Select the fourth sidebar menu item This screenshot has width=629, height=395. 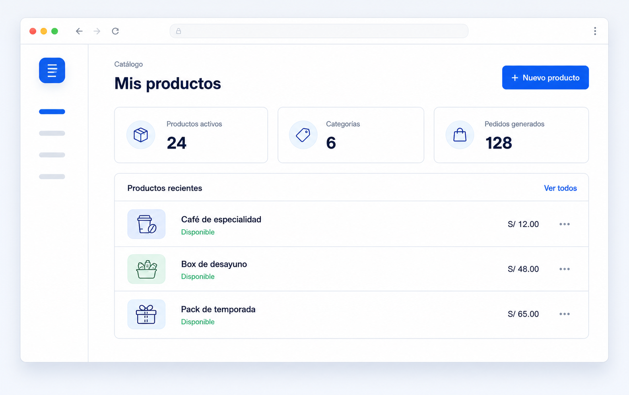pyautogui.click(x=52, y=176)
